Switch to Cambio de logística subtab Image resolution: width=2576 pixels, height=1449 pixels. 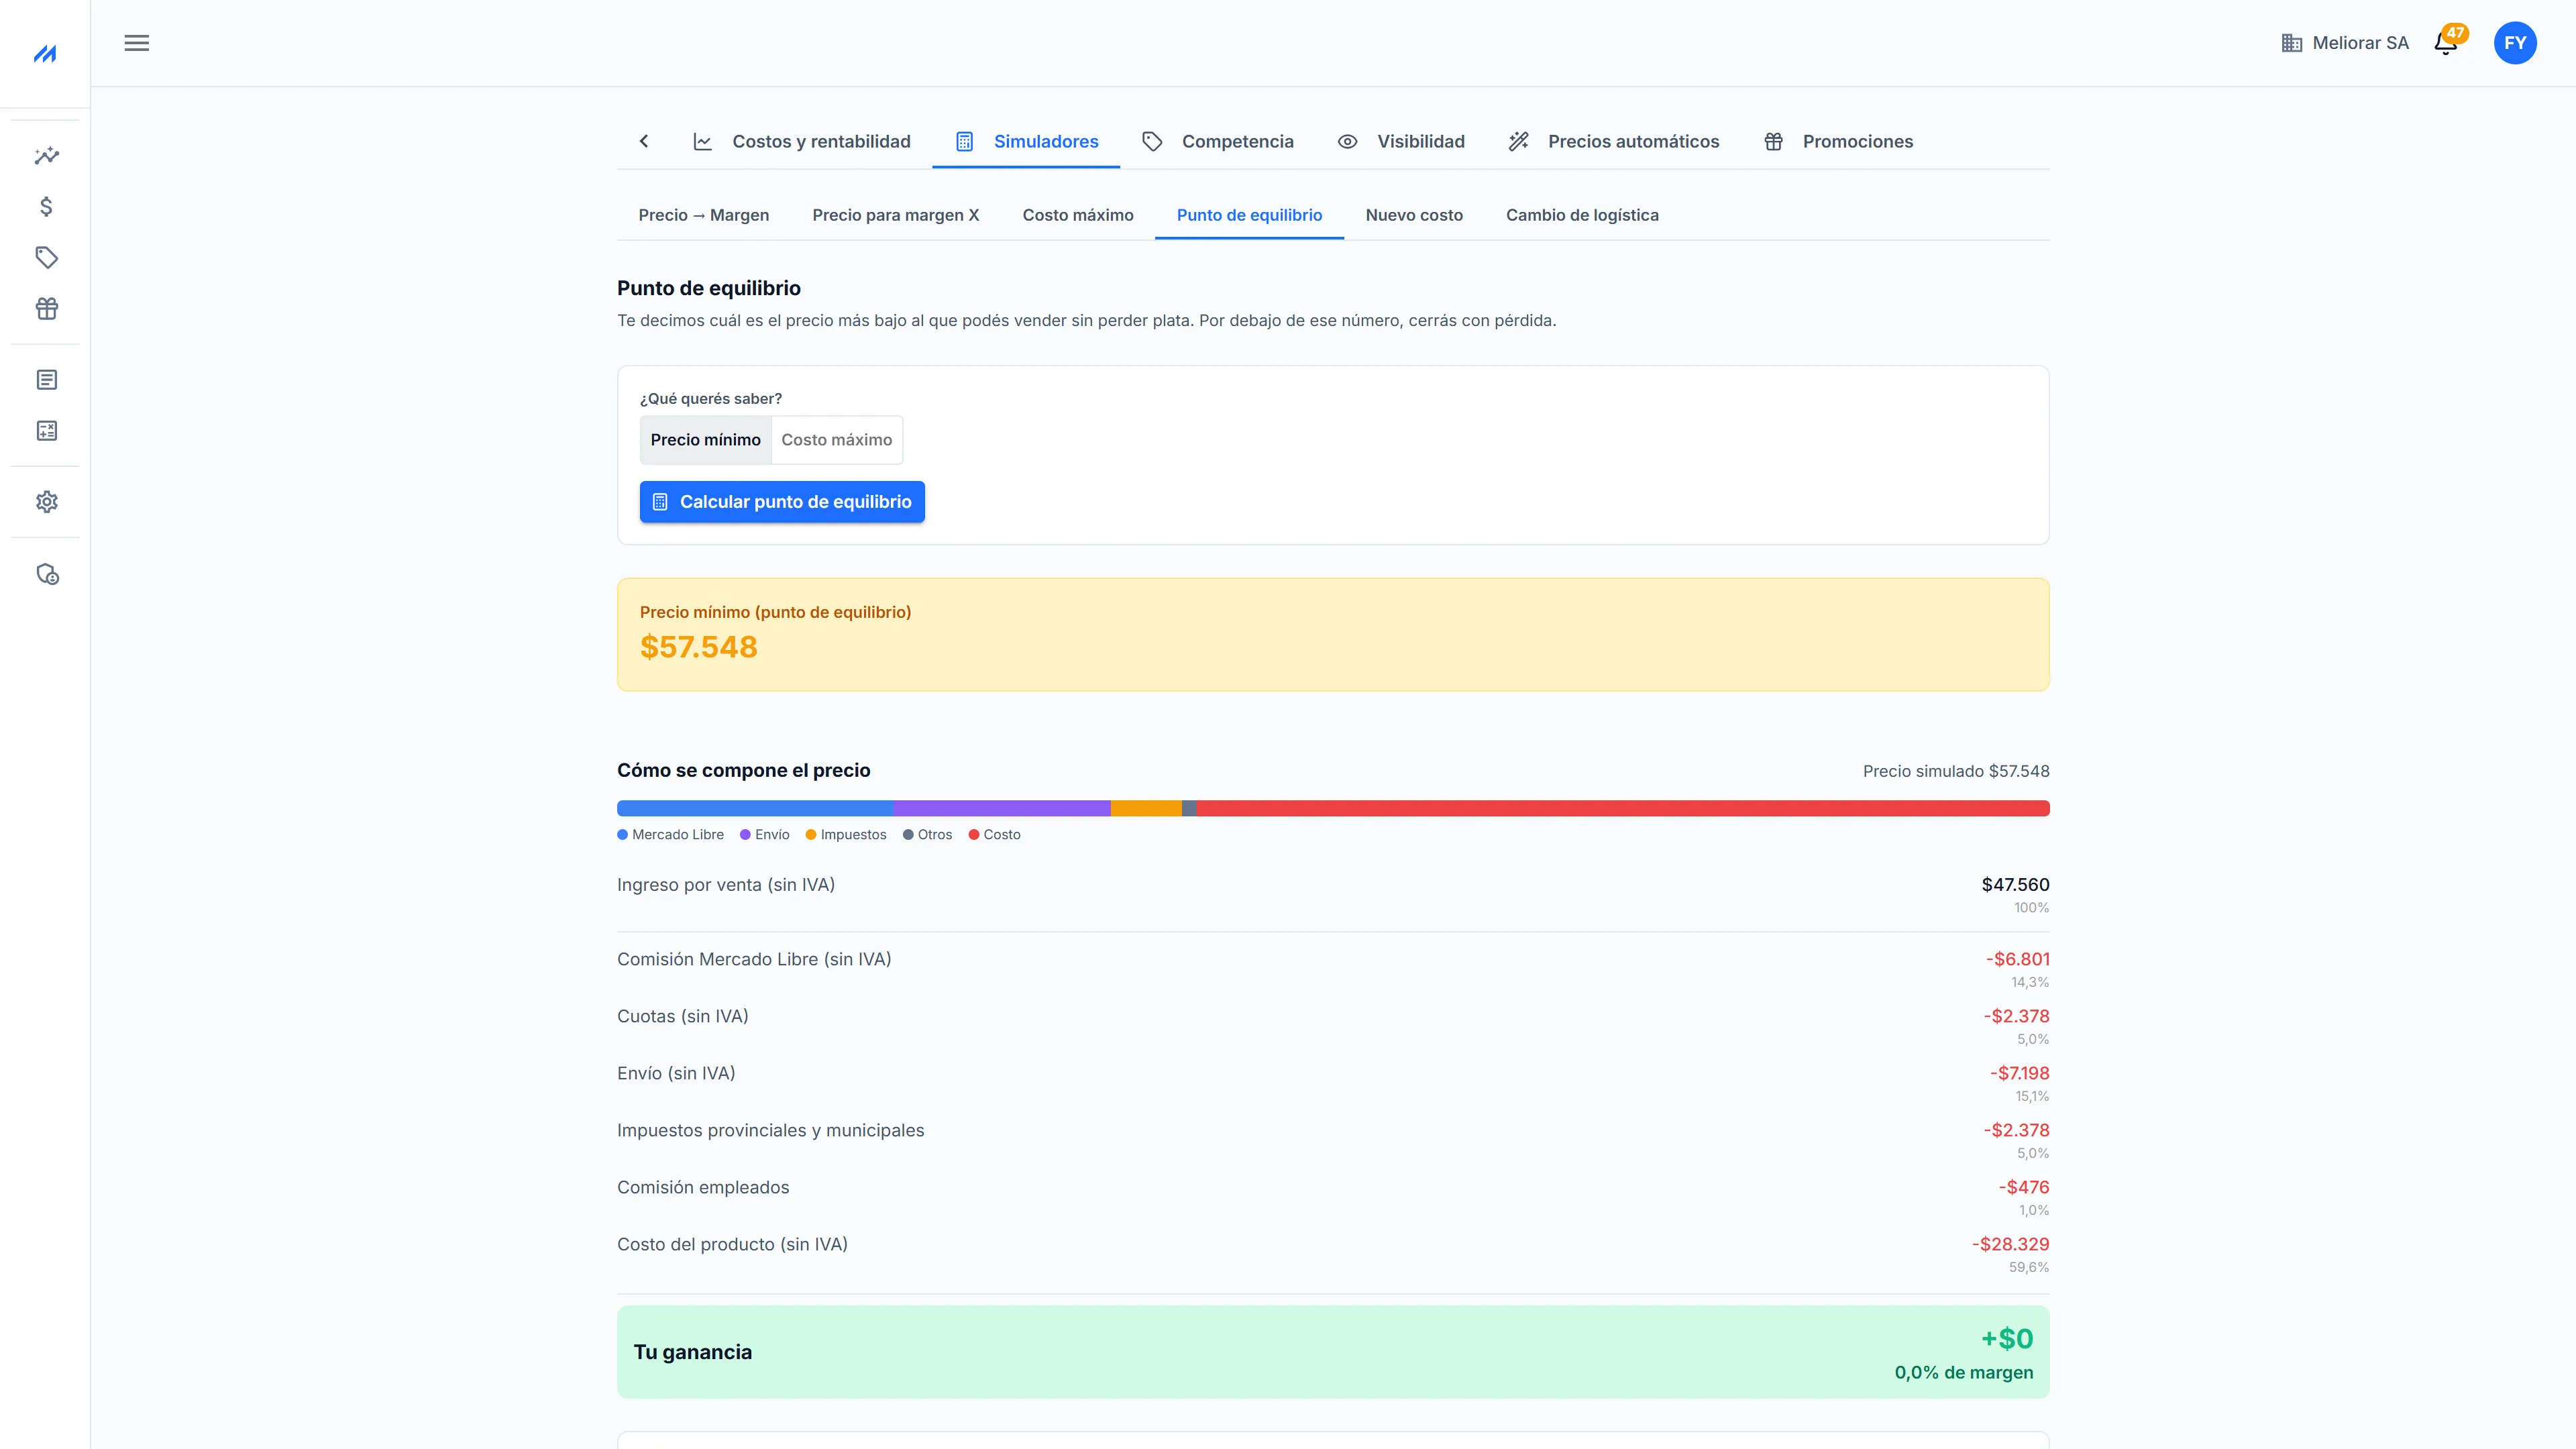1582,215
